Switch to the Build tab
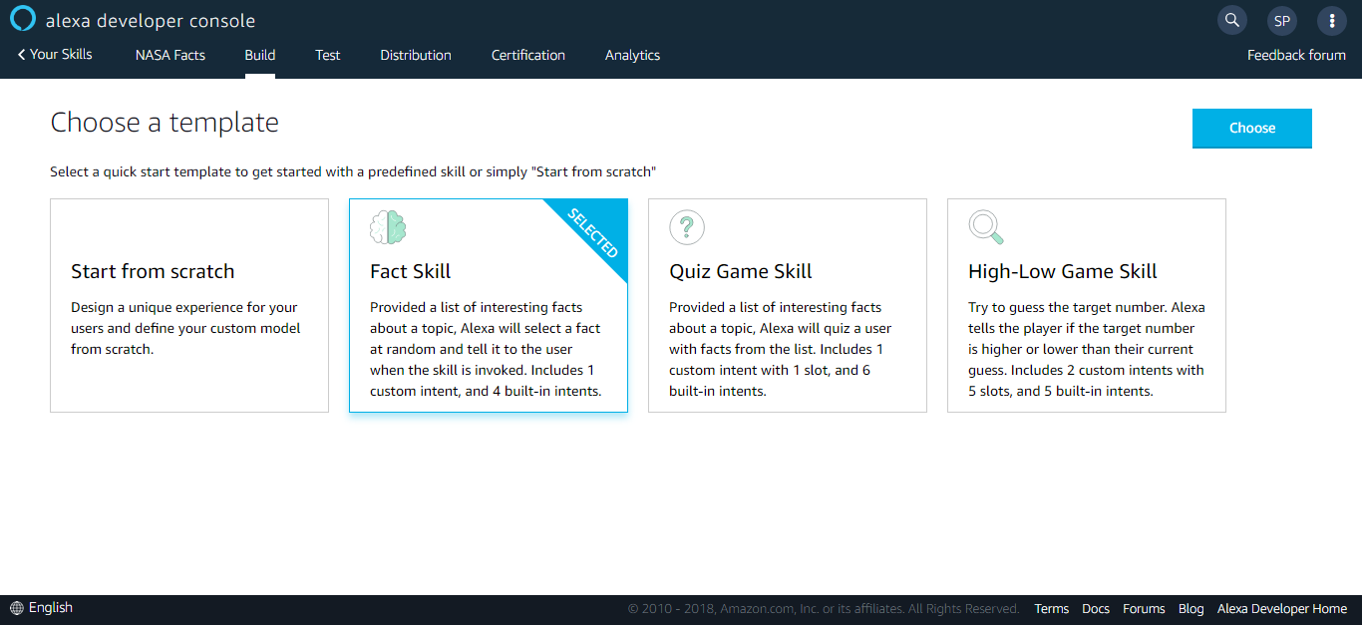The height and width of the screenshot is (625, 1362). [260, 55]
